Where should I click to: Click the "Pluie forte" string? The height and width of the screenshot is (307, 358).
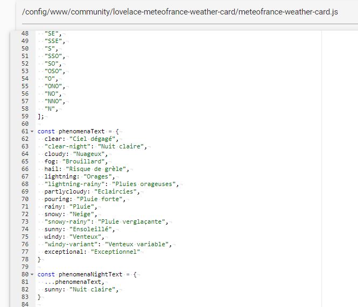[x=100, y=199]
